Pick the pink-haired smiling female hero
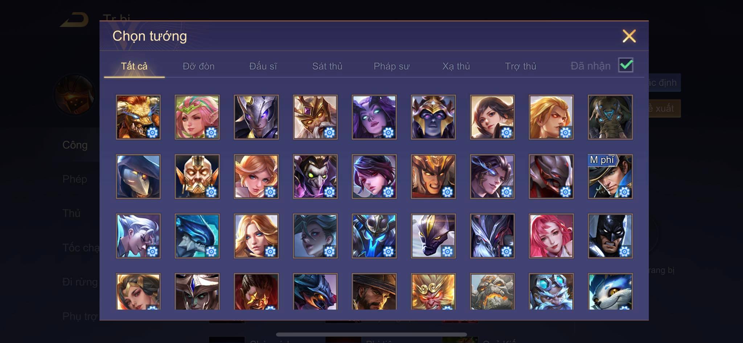The width and height of the screenshot is (743, 343). 551,236
